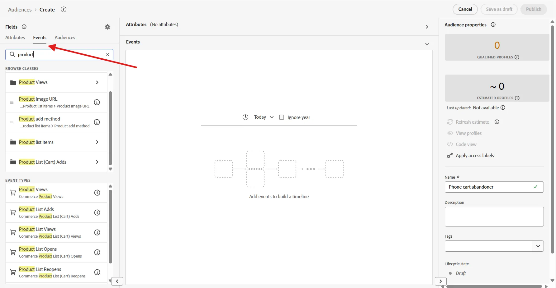The width and height of the screenshot is (556, 288).
Task: Switch to the Audiences fields tab
Action: pyautogui.click(x=65, y=38)
